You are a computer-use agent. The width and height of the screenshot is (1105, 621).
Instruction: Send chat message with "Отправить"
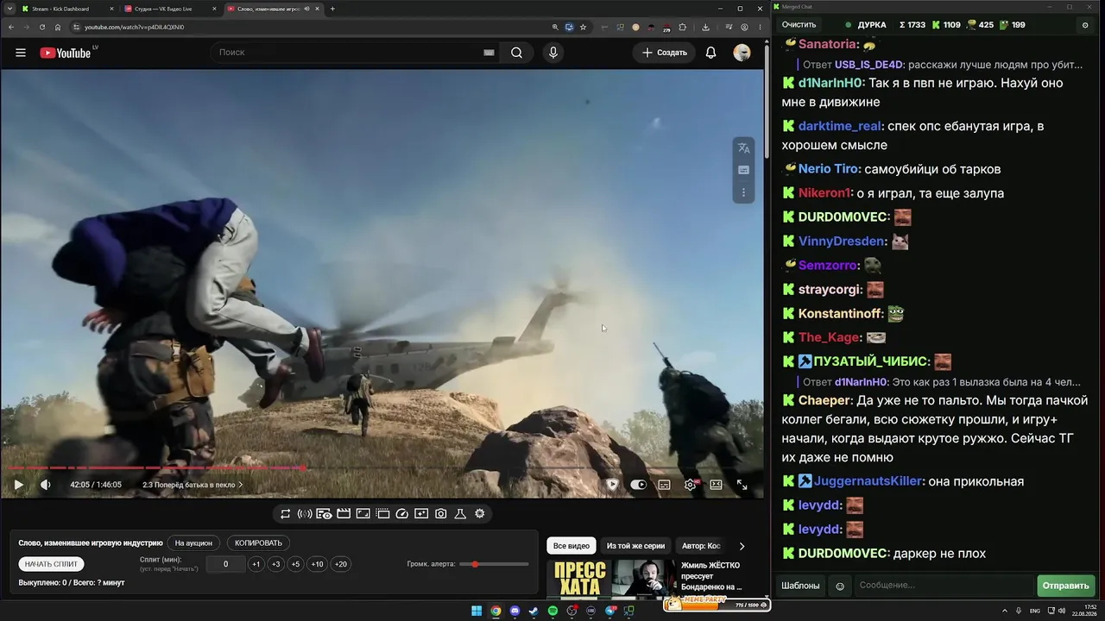[x=1065, y=586]
